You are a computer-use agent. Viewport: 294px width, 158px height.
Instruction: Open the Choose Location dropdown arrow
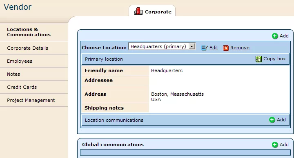click(192, 46)
